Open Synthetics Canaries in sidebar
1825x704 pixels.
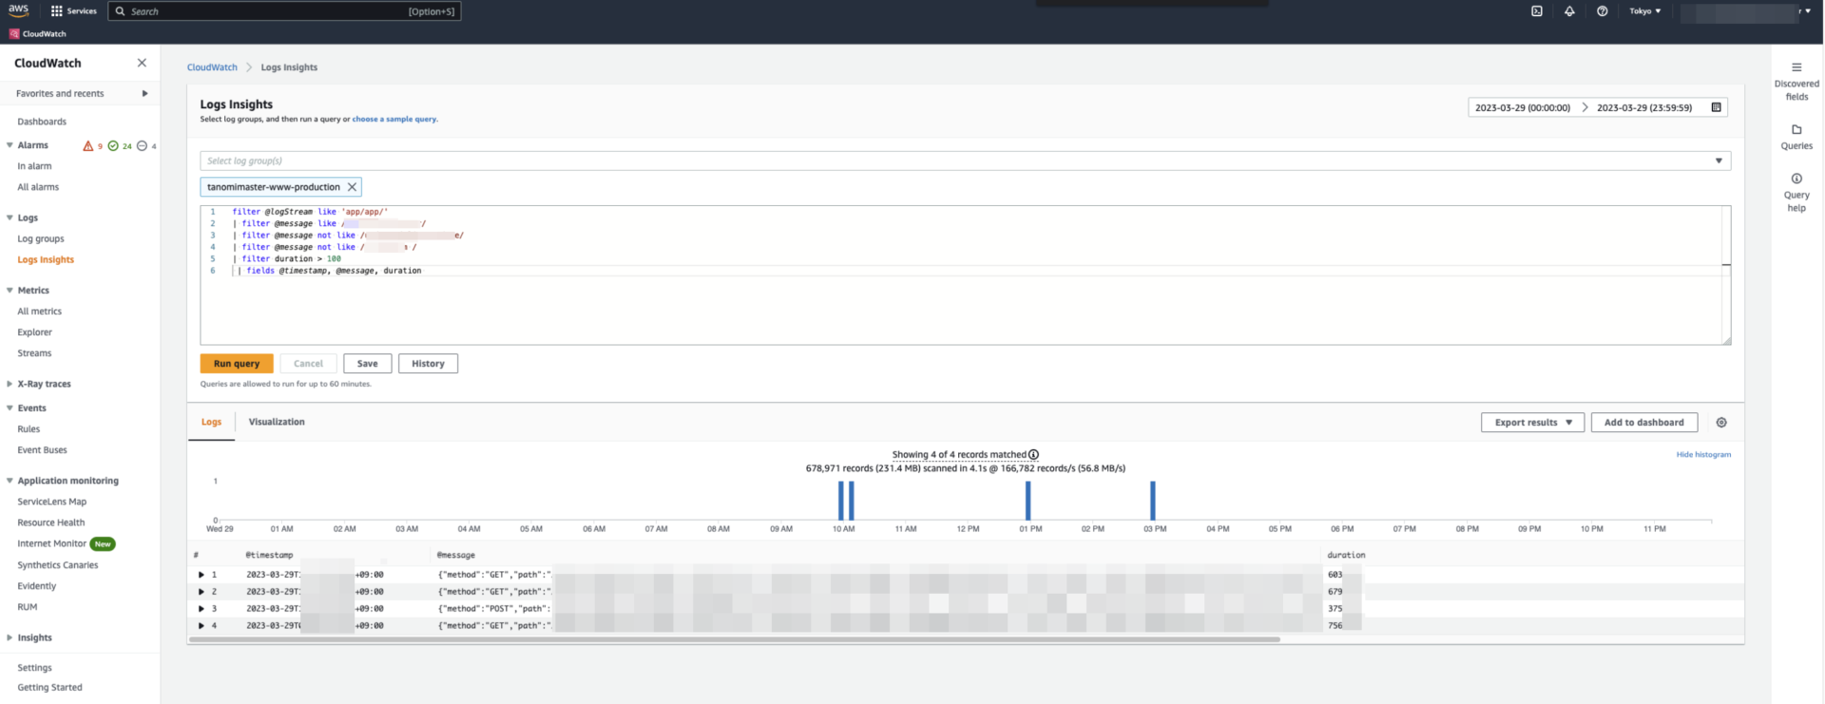(58, 565)
